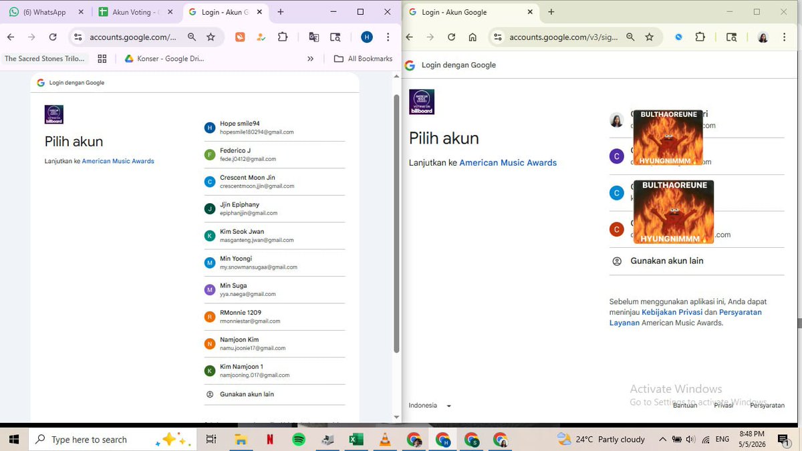Expand hidden bookmarks chevron in left window
Screen dimensions: 802x451
coord(310,59)
